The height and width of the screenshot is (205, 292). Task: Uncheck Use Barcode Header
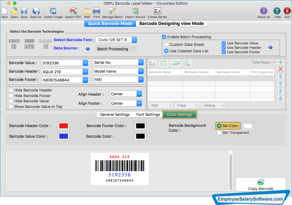[224, 48]
